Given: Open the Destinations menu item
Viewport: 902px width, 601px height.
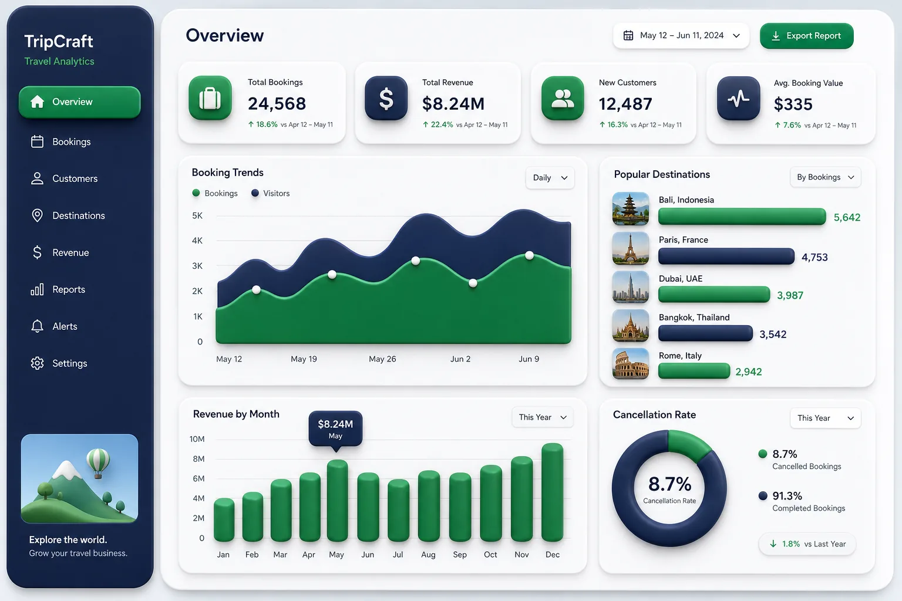Looking at the screenshot, I should coord(80,215).
